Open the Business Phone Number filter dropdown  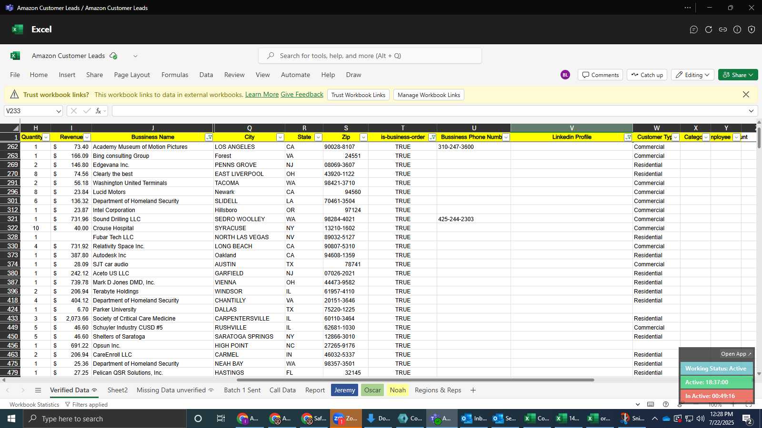506,137
